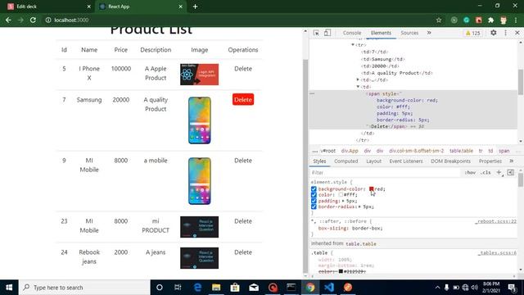Open the Computed styles tab
The height and width of the screenshot is (295, 524).
[346, 161]
